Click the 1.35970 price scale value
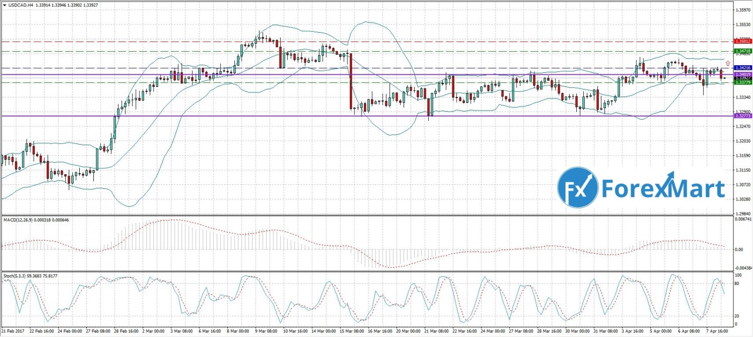Screen dimensions: 753x337 coord(742,10)
